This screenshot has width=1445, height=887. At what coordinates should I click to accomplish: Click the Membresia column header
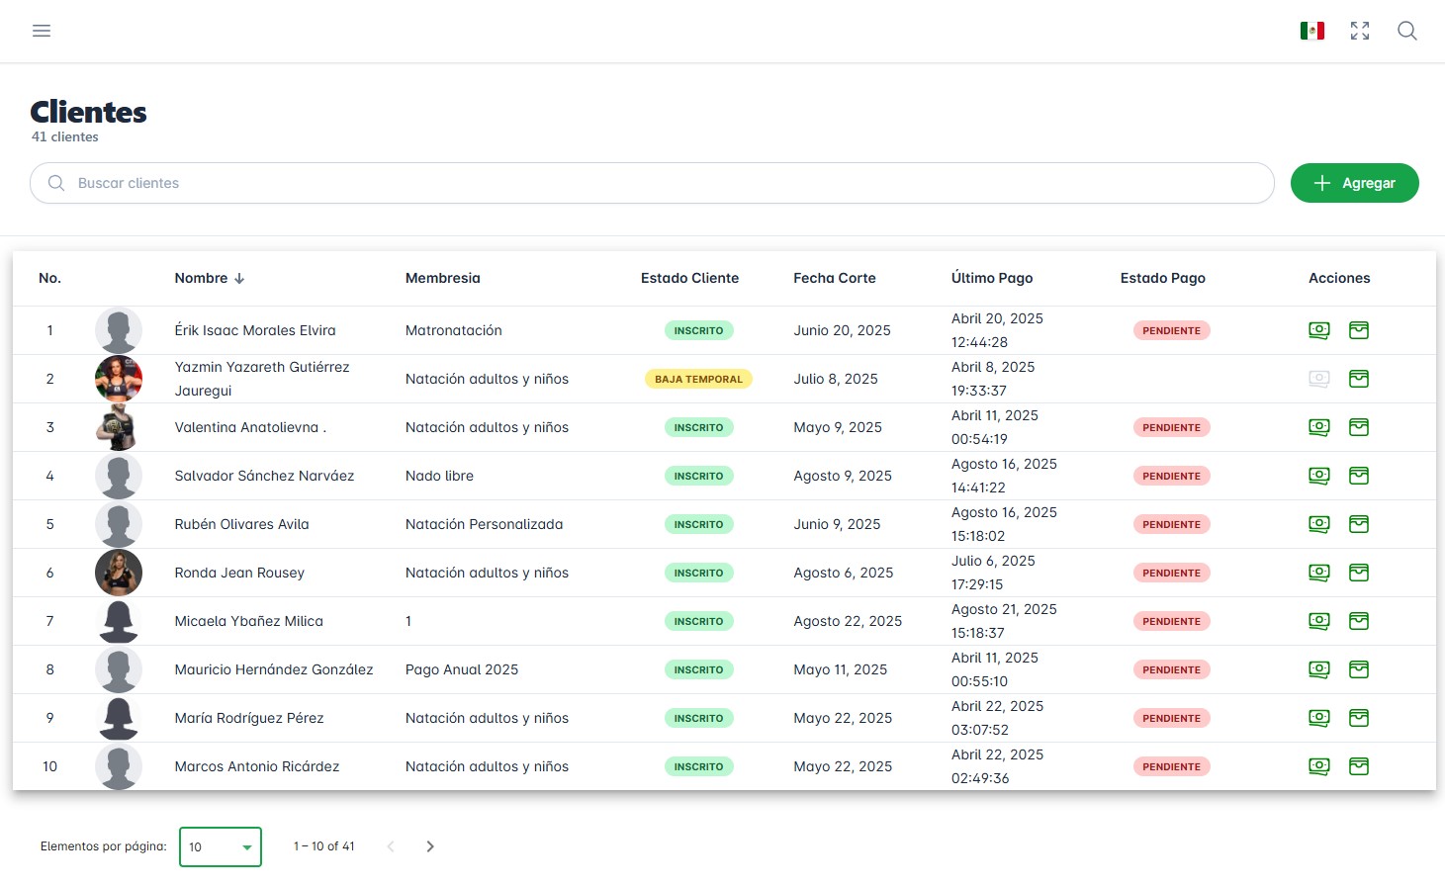coord(442,278)
